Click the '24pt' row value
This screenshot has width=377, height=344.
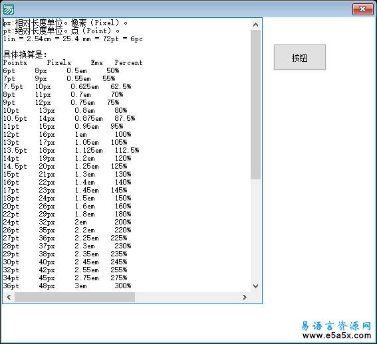pos(11,222)
